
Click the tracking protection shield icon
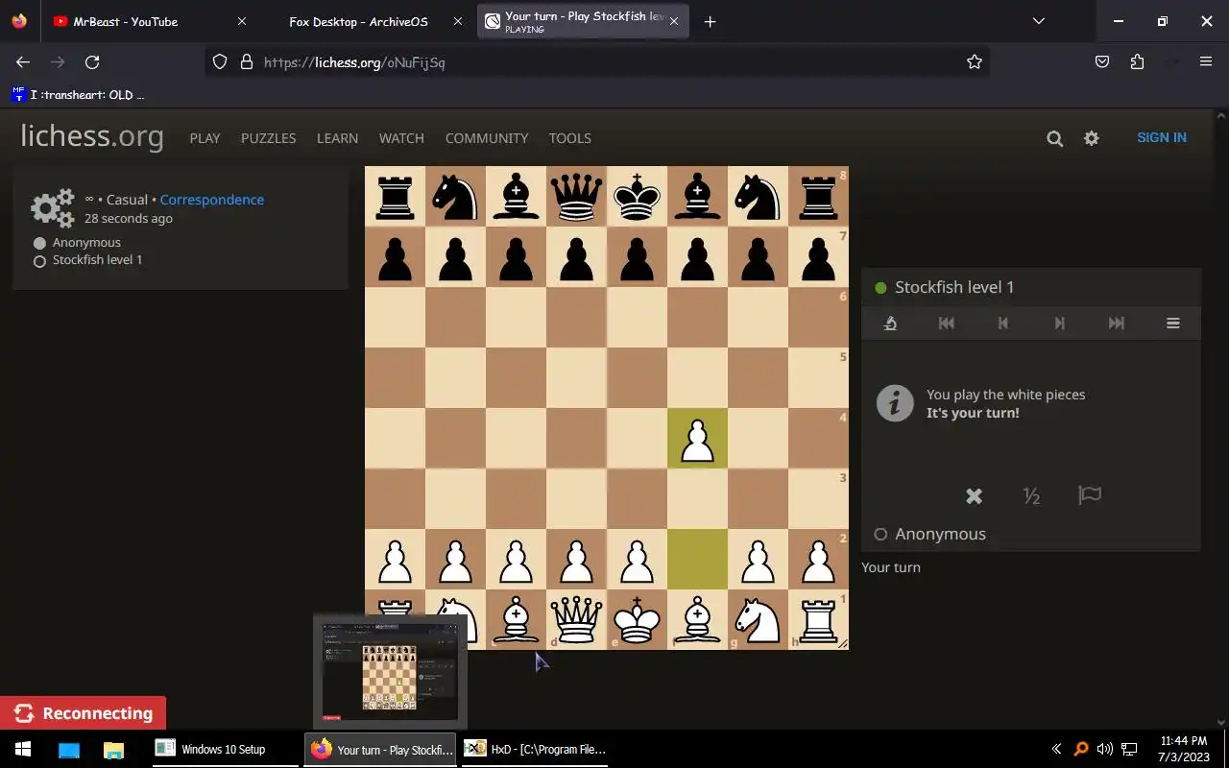tap(220, 61)
